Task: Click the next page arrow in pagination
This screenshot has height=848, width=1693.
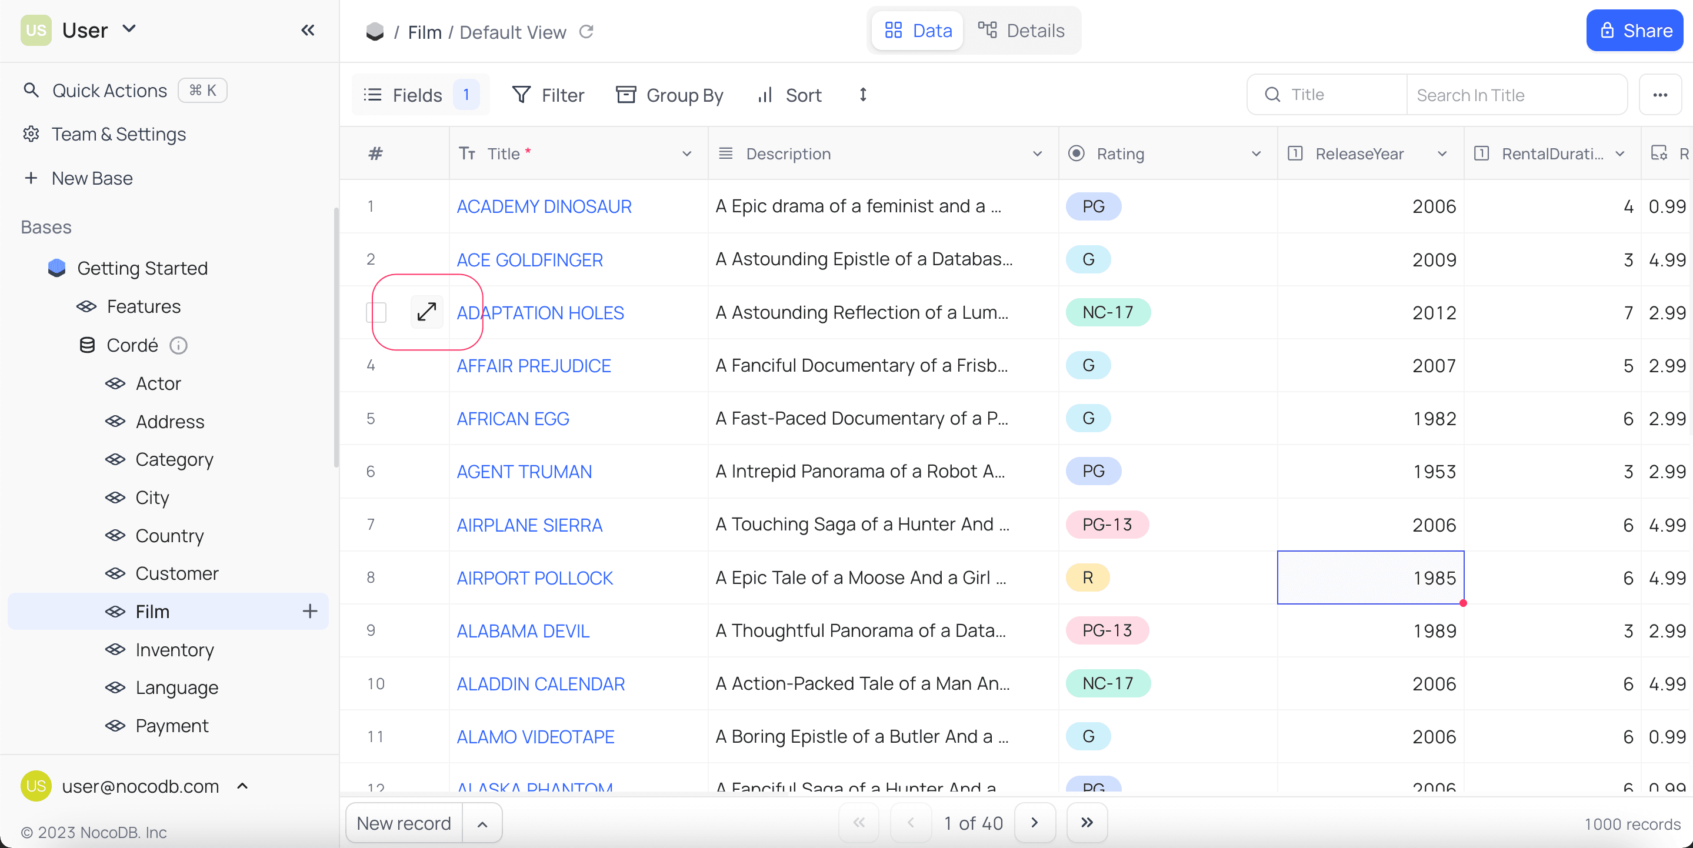Action: pos(1035,822)
